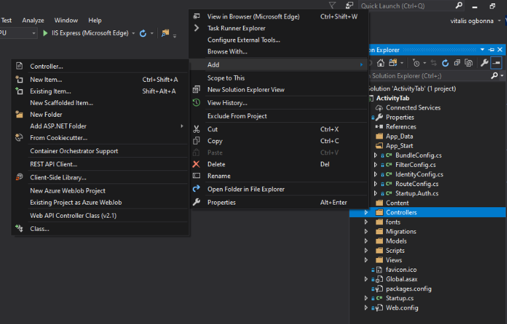Click the Show All Files icon
This screenshot has width=507, height=324.
(469, 63)
